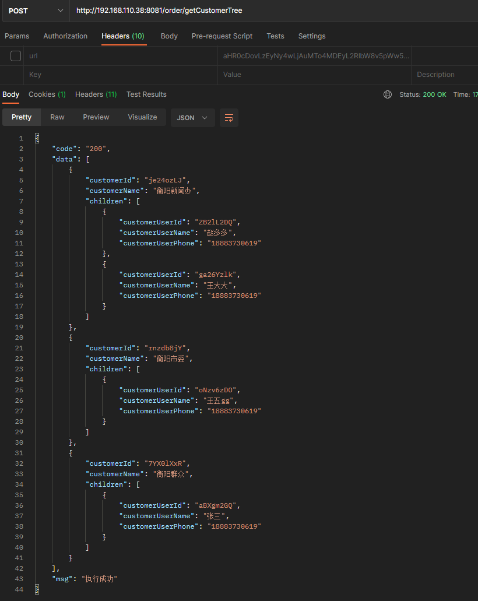
Task: Select the Pretty view button
Action: (22, 117)
